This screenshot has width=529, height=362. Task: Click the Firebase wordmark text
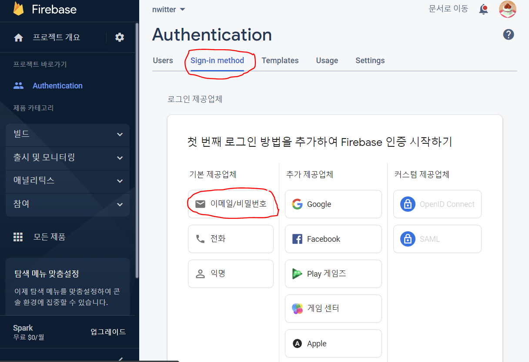click(x=54, y=9)
